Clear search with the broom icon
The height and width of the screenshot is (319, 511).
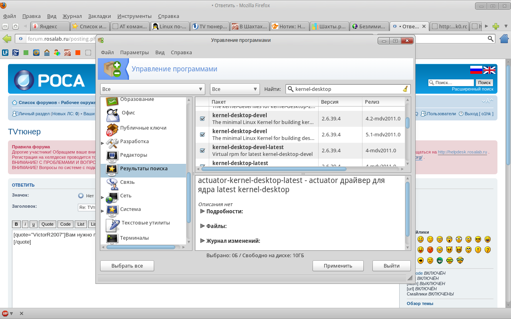405,89
